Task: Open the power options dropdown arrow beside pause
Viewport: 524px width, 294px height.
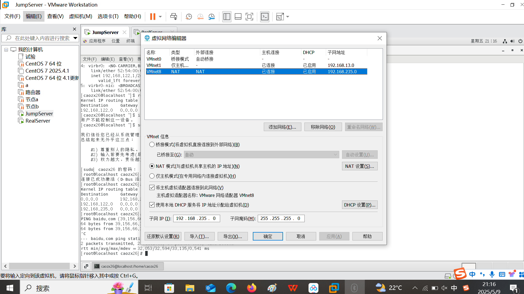Action: pyautogui.click(x=160, y=17)
